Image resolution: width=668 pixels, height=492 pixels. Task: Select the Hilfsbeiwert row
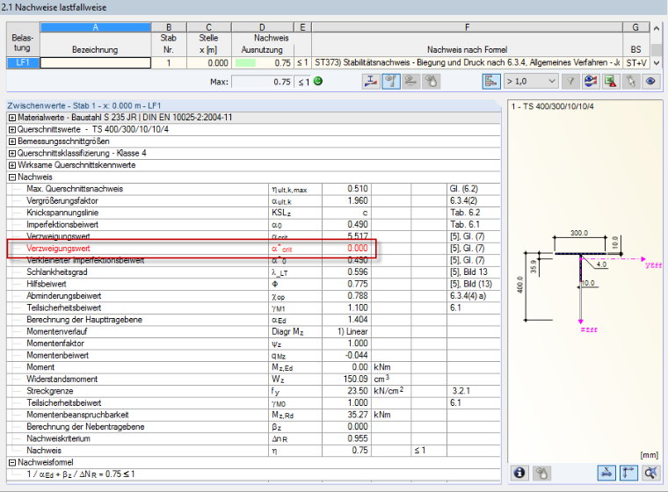(253, 284)
